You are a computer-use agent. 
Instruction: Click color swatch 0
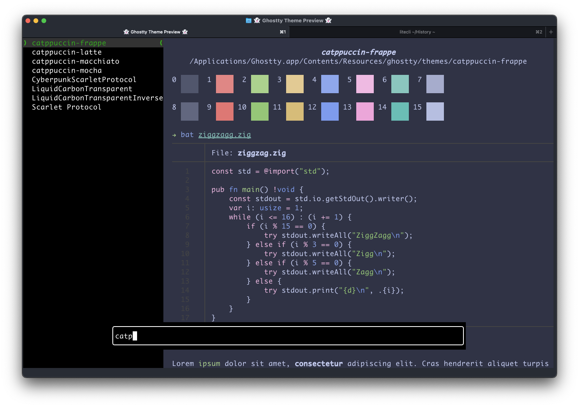[x=190, y=84]
